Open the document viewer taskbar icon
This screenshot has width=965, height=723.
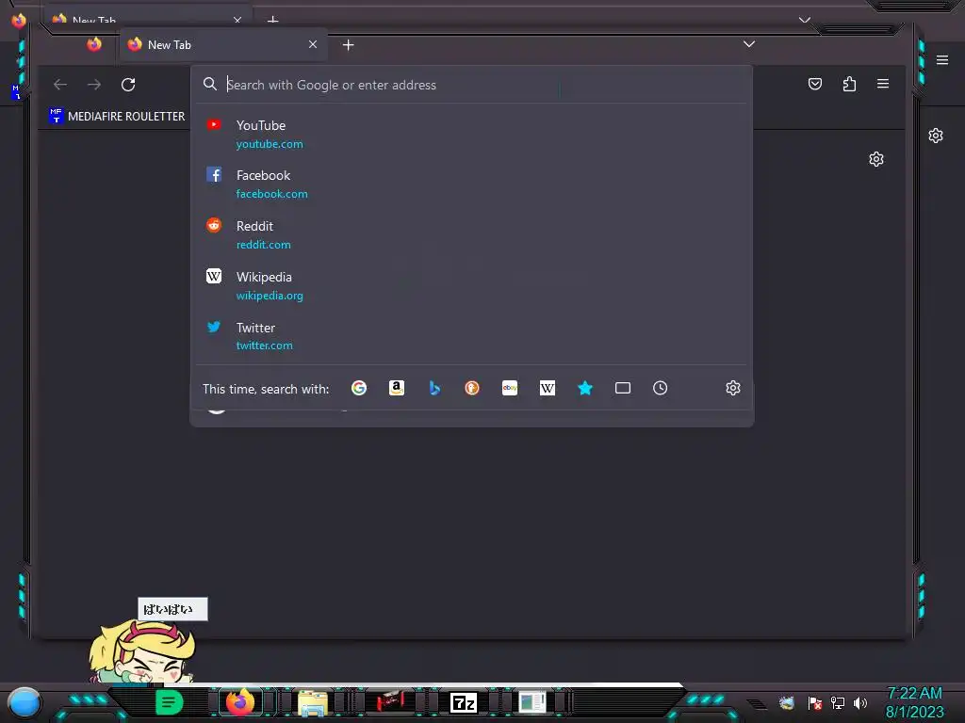pyautogui.click(x=532, y=702)
